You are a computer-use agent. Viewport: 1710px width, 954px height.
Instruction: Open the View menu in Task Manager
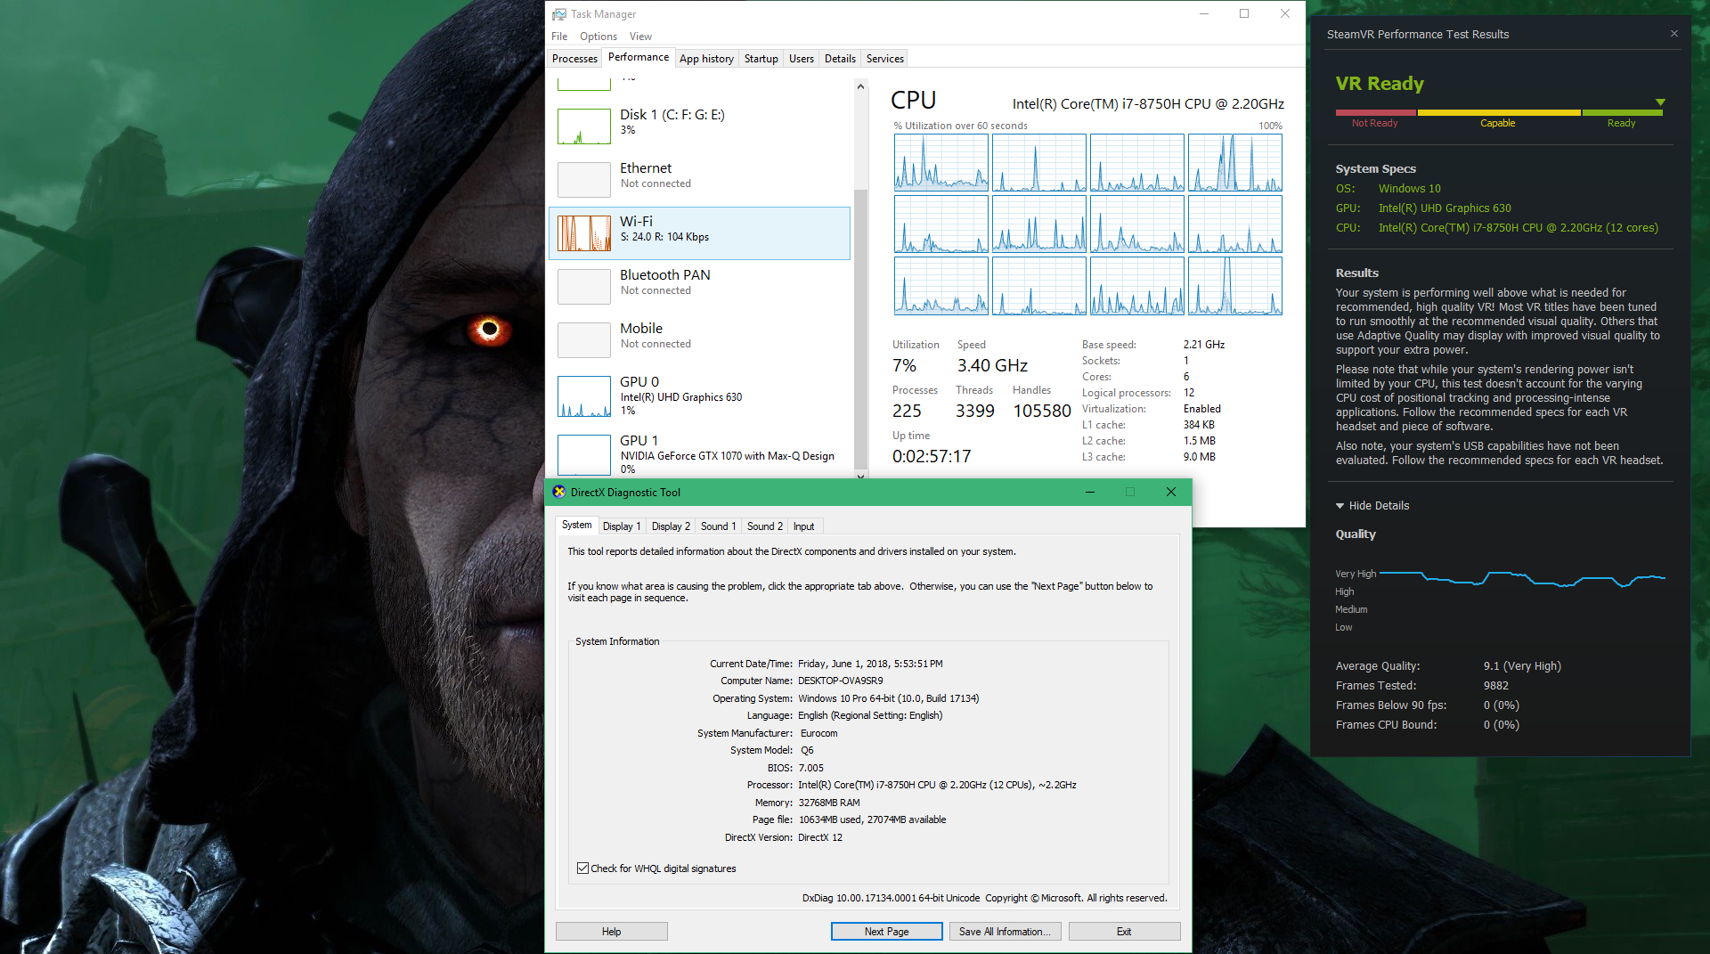coord(640,37)
